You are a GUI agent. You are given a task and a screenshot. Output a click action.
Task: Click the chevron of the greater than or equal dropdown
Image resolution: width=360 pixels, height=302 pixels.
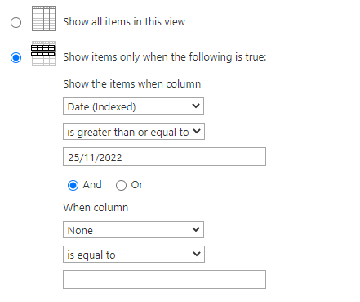coord(197,131)
